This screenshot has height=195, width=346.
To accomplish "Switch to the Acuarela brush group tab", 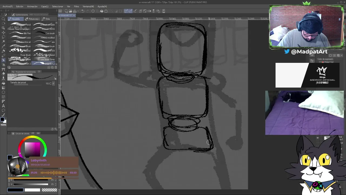I will click(x=16, y=19).
